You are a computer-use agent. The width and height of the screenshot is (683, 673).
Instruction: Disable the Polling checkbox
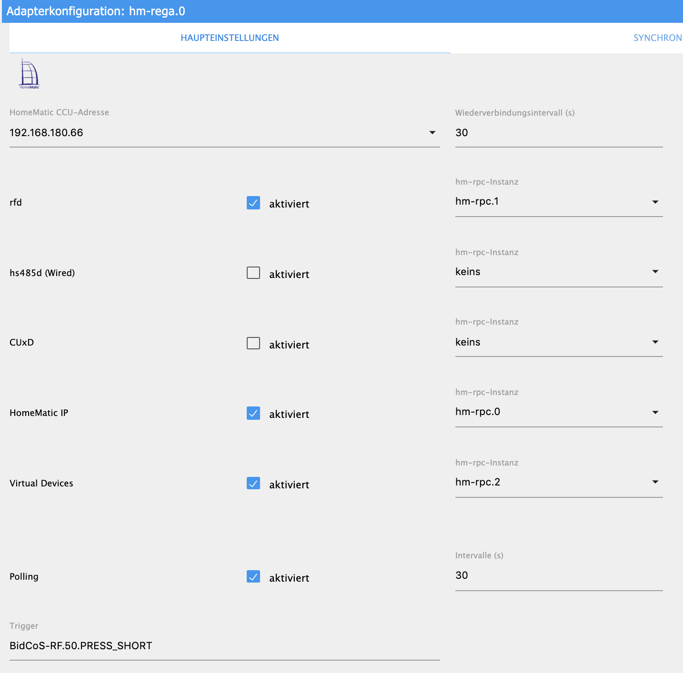coord(253,577)
